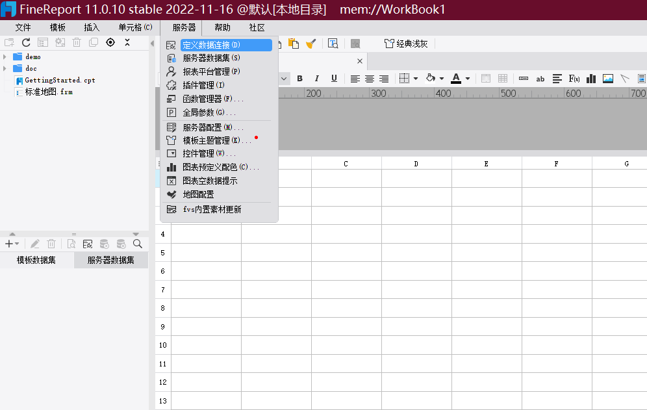Click the locate current template target icon

(x=110, y=42)
